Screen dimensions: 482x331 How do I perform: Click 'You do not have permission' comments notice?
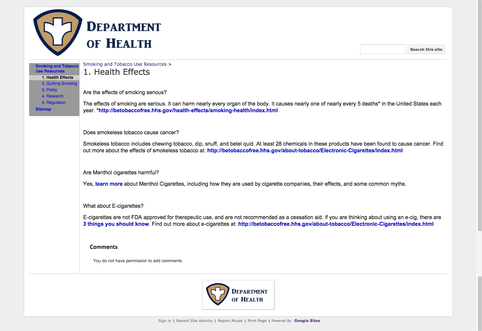[x=138, y=261]
